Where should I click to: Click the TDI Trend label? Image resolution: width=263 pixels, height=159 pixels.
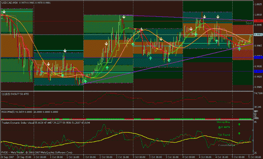224,135
